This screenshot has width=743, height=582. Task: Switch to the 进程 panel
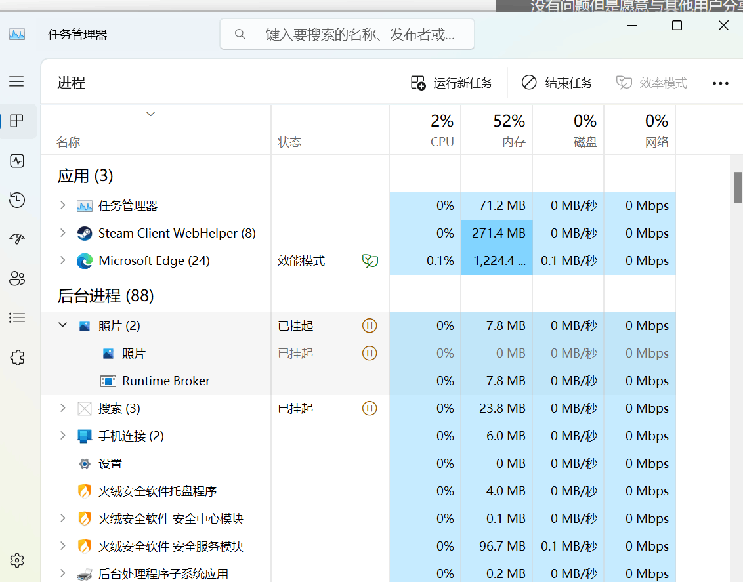[x=17, y=121]
